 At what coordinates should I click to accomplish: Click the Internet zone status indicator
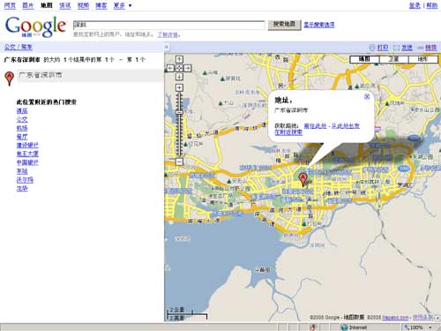coord(354,327)
